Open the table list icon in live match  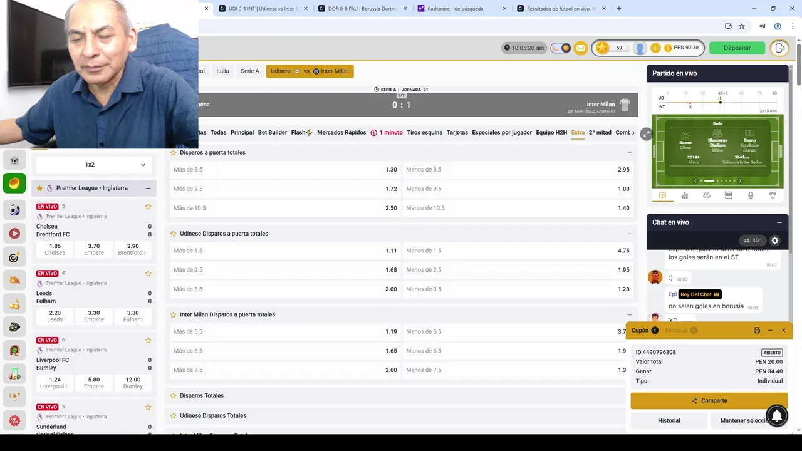point(728,195)
